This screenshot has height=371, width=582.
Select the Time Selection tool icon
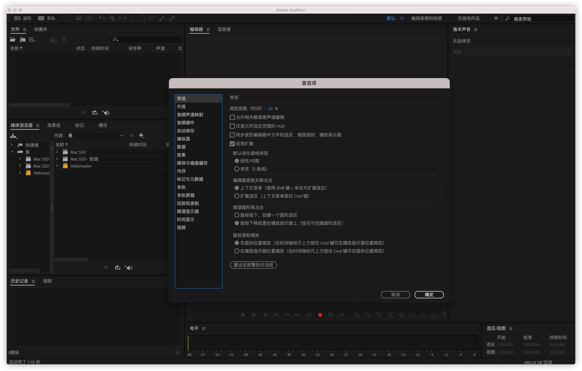pyautogui.click(x=132, y=18)
